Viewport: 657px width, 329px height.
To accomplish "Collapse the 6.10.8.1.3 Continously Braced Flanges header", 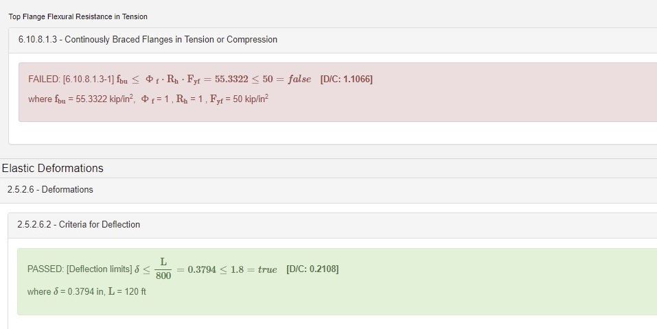I will [148, 40].
